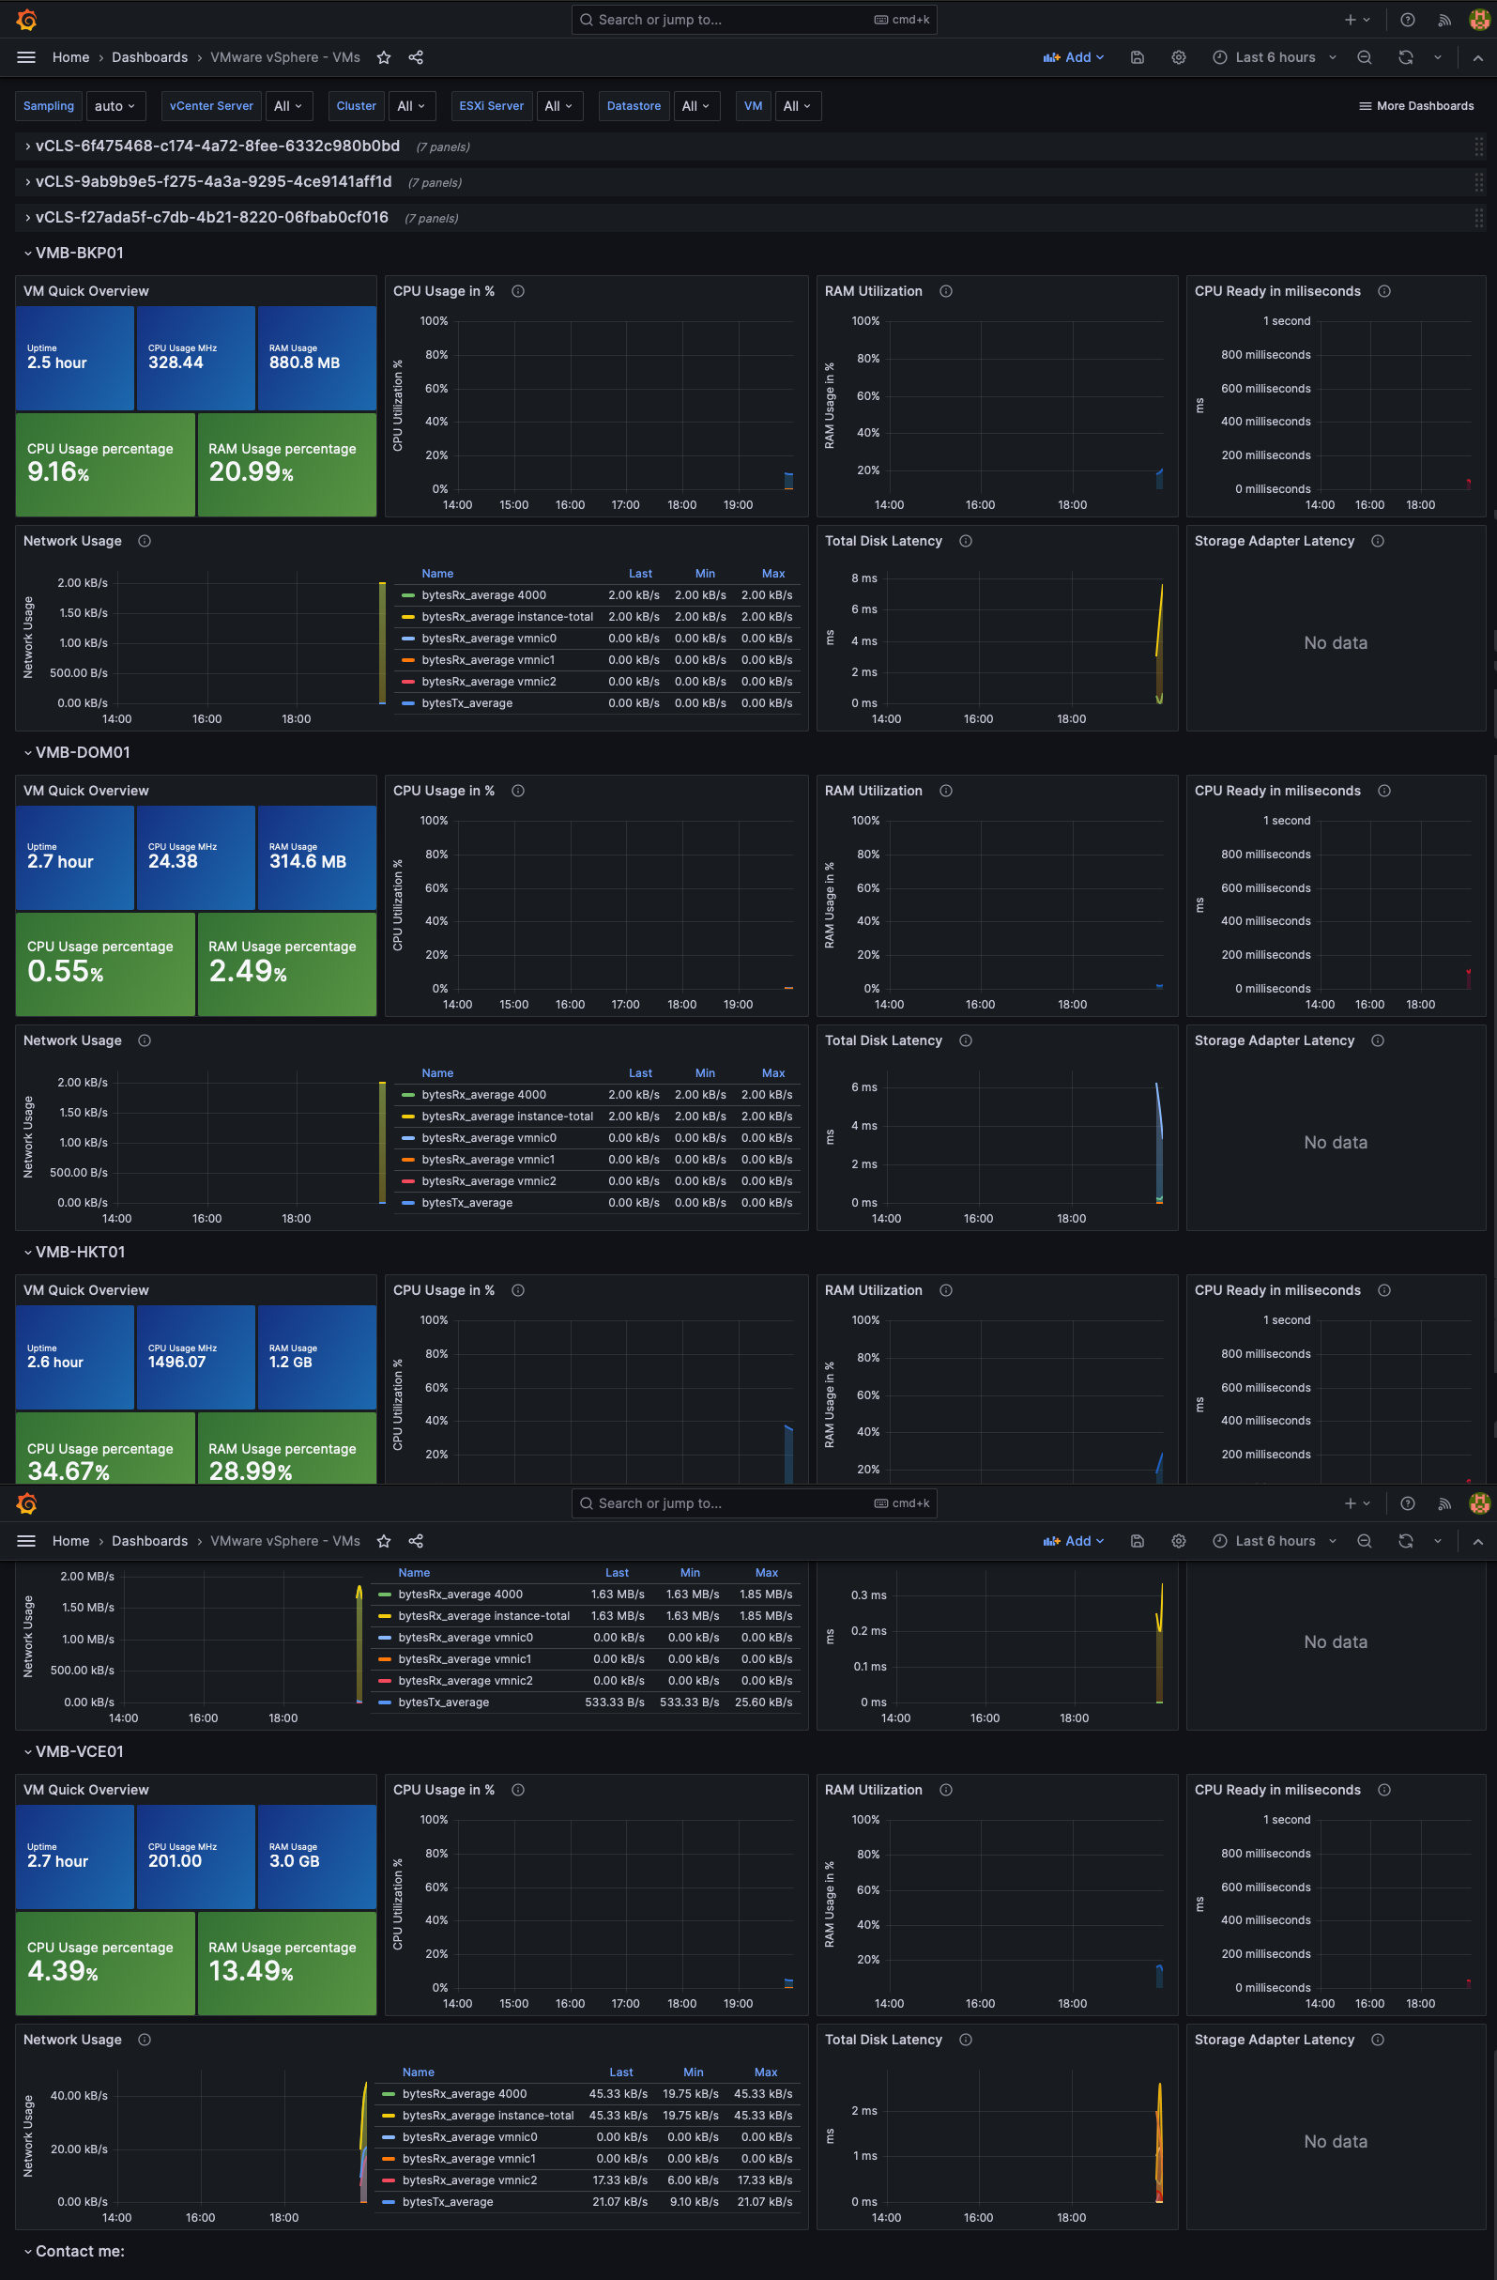This screenshot has width=1497, height=2280.
Task: Show info for VMB-HKT01 CPU Ready panel
Action: tap(1384, 1290)
